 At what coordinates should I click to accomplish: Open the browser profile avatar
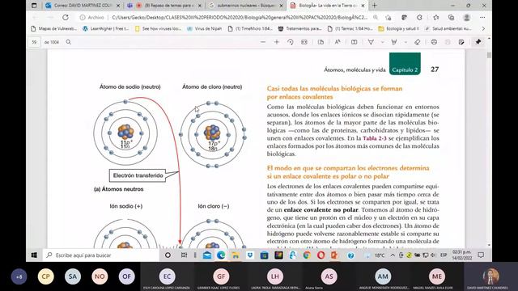[x=466, y=17]
